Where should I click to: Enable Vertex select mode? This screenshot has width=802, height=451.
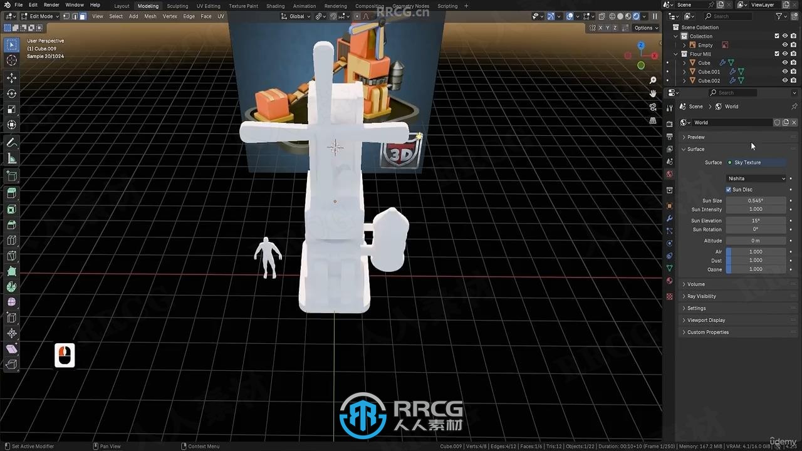click(66, 16)
